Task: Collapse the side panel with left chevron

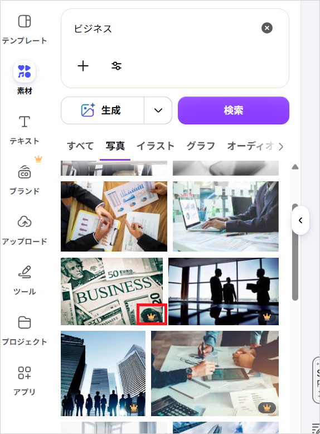Action: [x=300, y=220]
